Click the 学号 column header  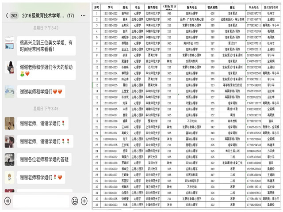(x=110, y=8)
